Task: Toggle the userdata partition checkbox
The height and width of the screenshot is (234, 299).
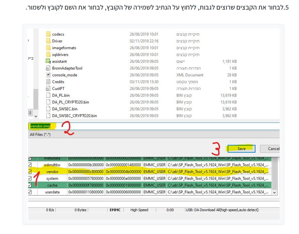Action: point(30,192)
